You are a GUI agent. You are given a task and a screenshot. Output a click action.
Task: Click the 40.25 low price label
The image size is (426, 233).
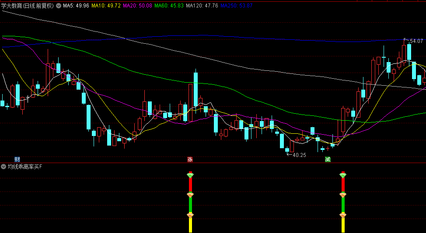[300, 155]
